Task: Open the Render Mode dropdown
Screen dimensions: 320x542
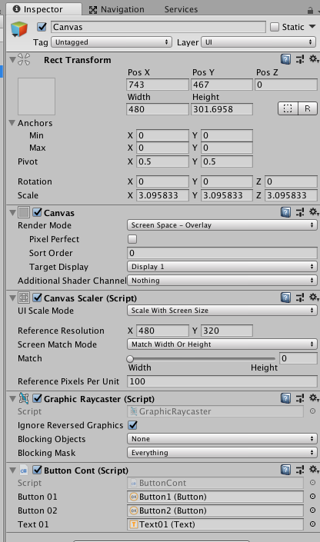Action: [x=222, y=225]
